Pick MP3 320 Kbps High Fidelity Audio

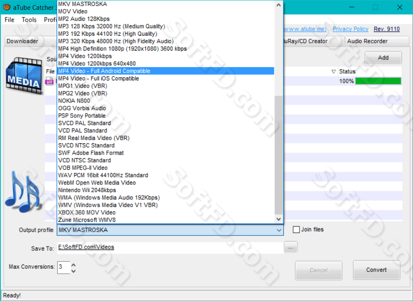[166, 41]
